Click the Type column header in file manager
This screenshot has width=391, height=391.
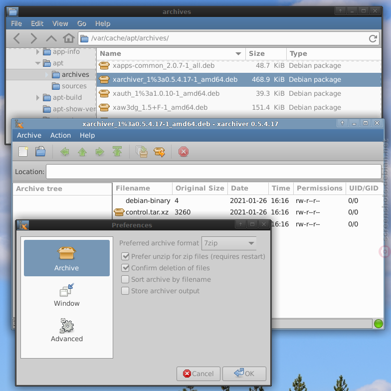[x=334, y=54]
